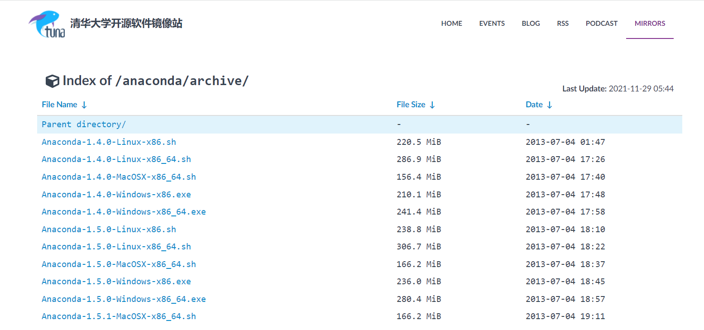Download Anaconda-1.5.0-MacOSX-x86_64.sh

tap(119, 264)
